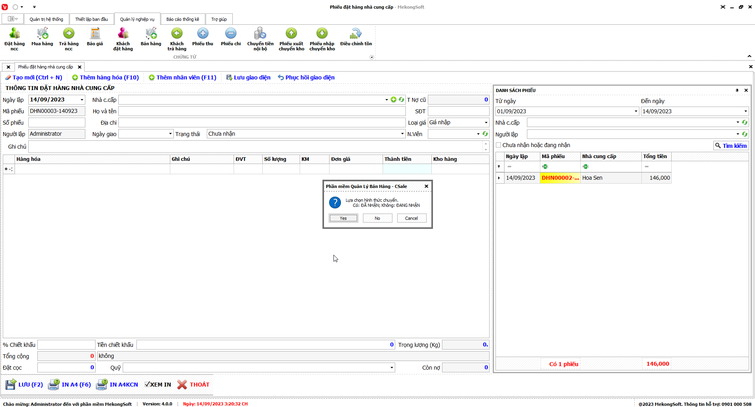Viewport: 755px width, 407px height.
Task: Open the Ngày lập date dropdown
Action: 82,100
